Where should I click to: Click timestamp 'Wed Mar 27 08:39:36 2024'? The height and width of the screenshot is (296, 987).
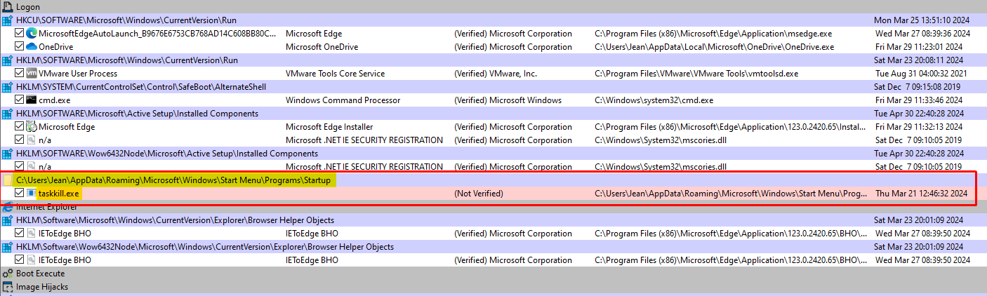tap(923, 33)
